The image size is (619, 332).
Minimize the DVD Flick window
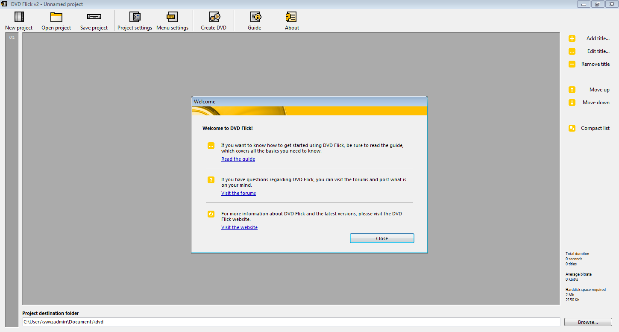click(x=584, y=4)
